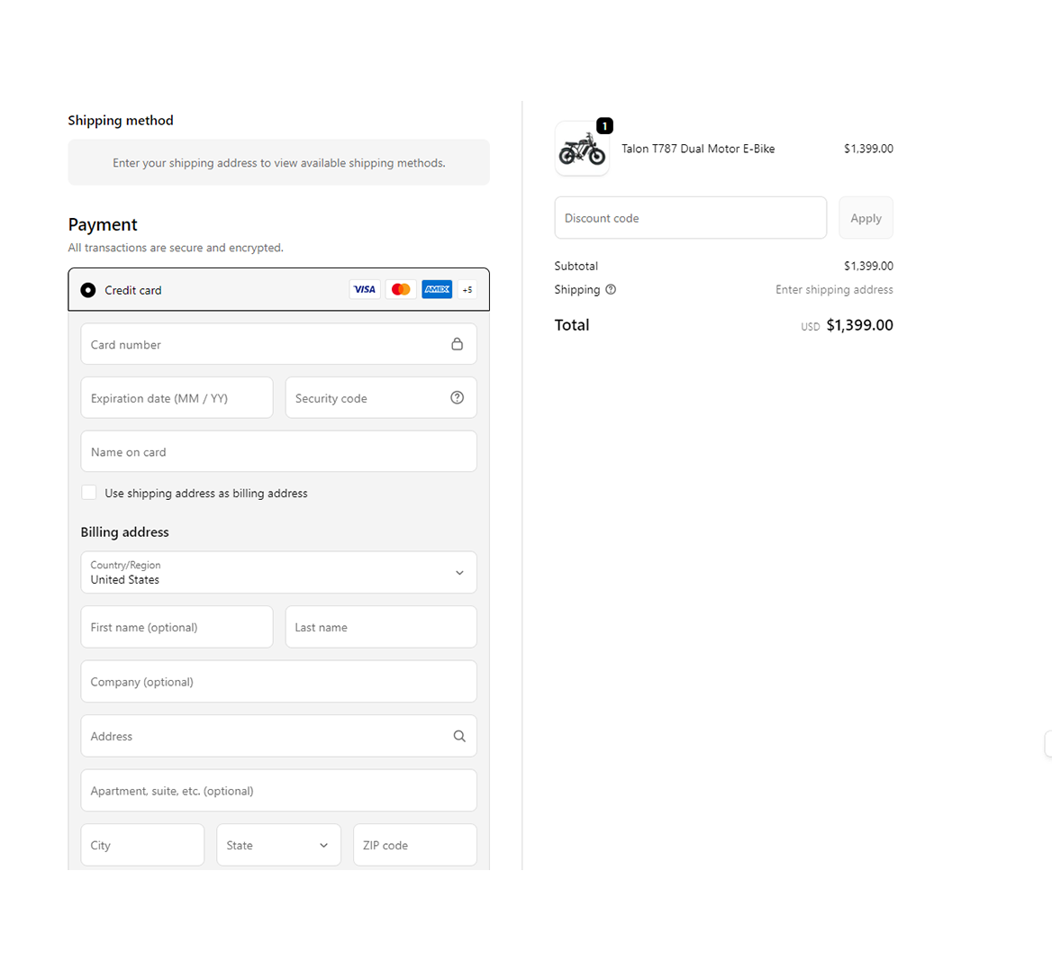Click the lock icon in Card number field

click(458, 344)
